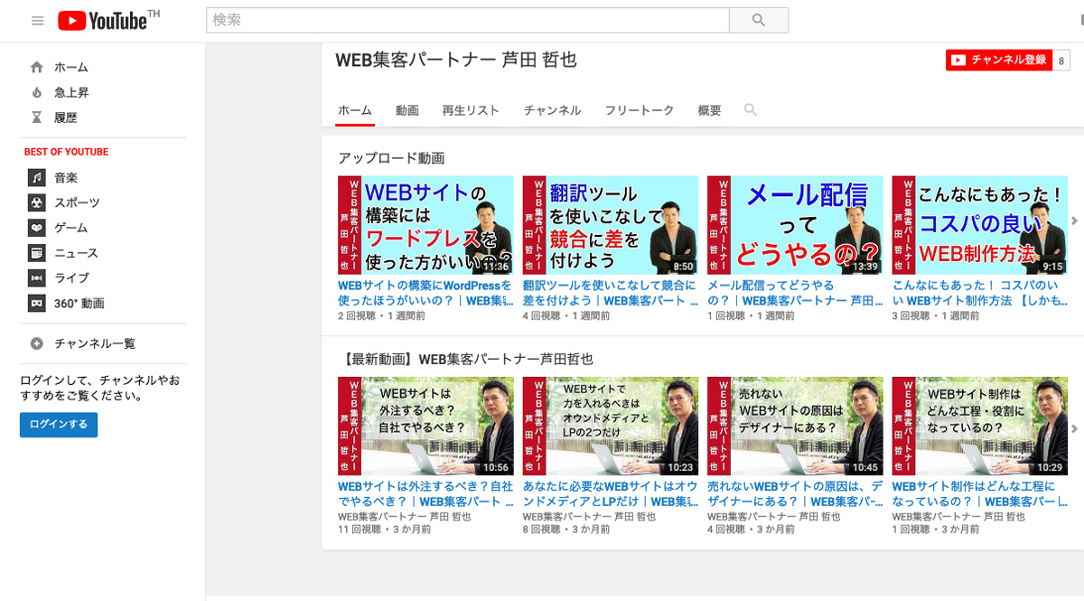Subscribe with チャンネル登録 button
This screenshot has width=1084, height=601.
click(999, 60)
